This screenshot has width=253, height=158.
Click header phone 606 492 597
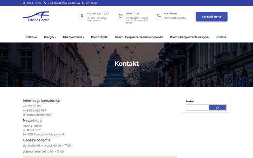pos(170,14)
